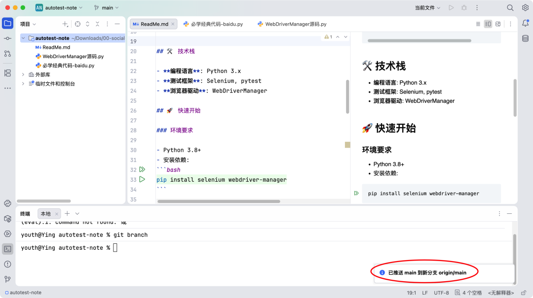533x298 pixels.
Task: Open the Commit tool window
Action: (7, 38)
